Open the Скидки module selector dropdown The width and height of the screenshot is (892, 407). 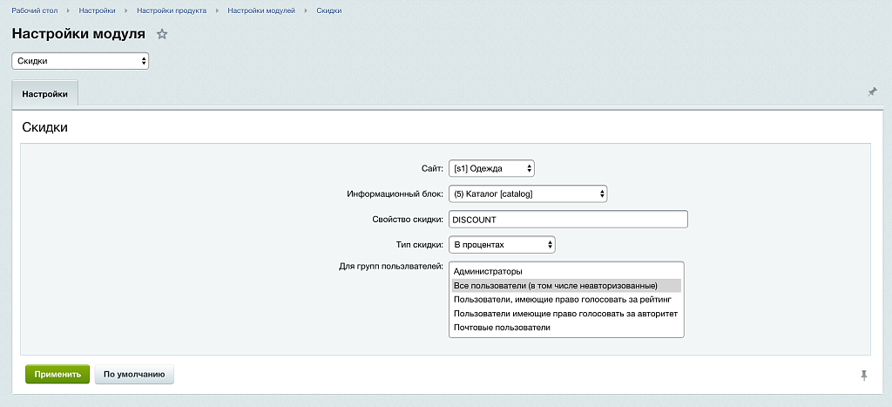tap(80, 61)
